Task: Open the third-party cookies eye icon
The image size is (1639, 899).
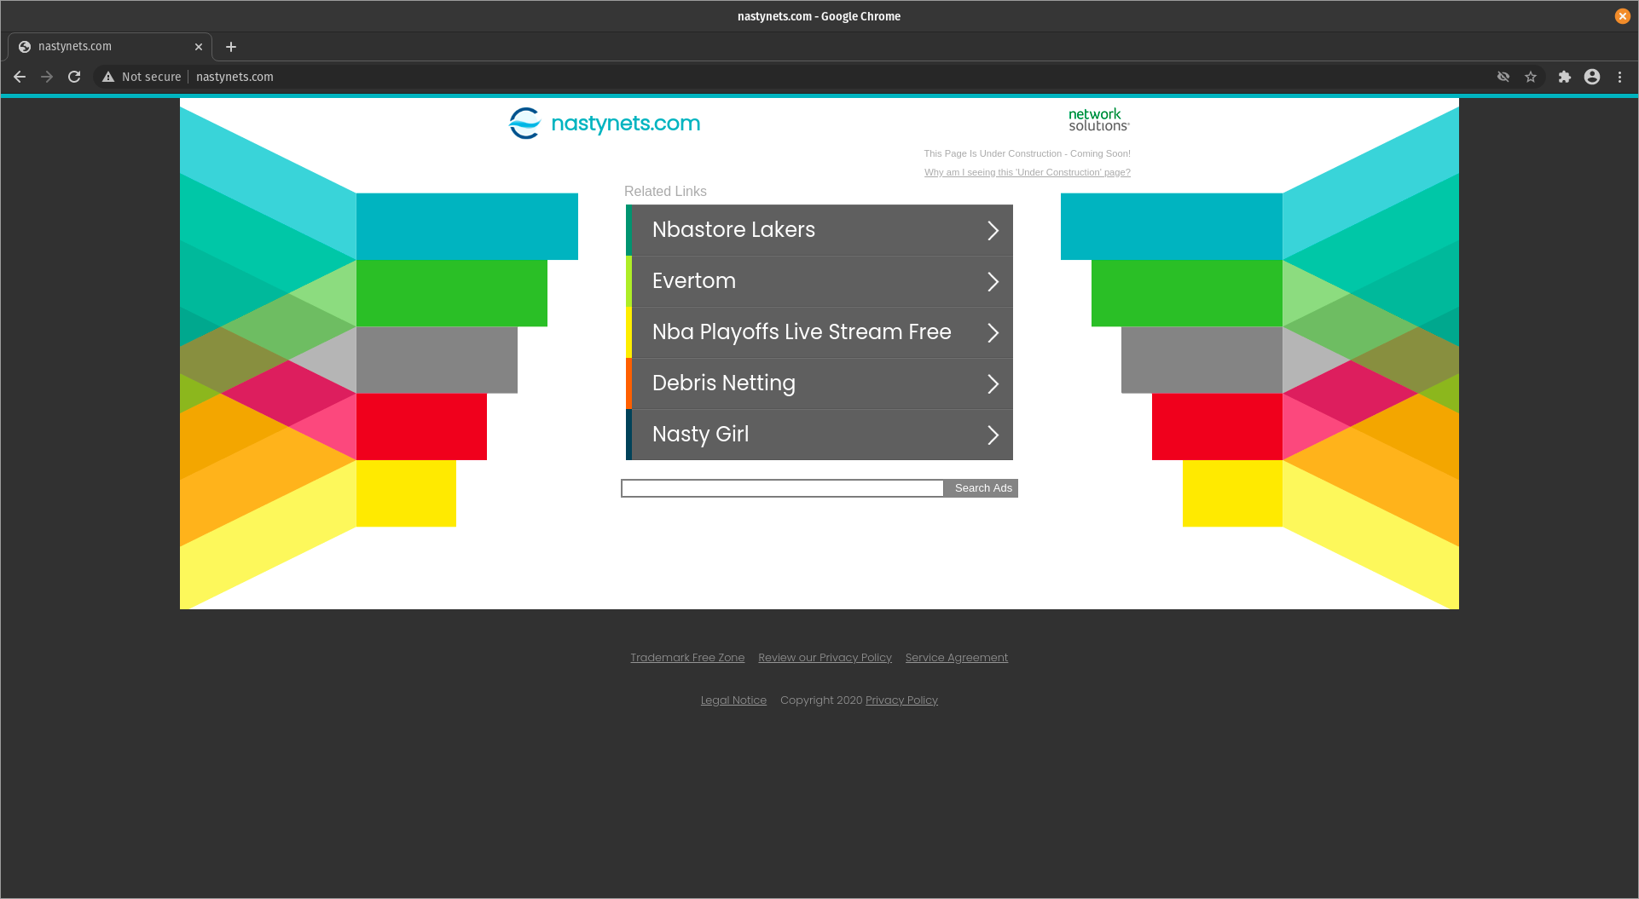Action: [x=1503, y=77]
